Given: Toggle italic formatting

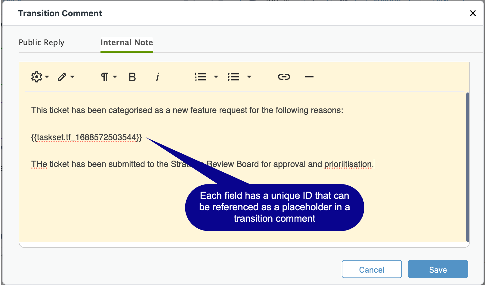Looking at the screenshot, I should [157, 77].
